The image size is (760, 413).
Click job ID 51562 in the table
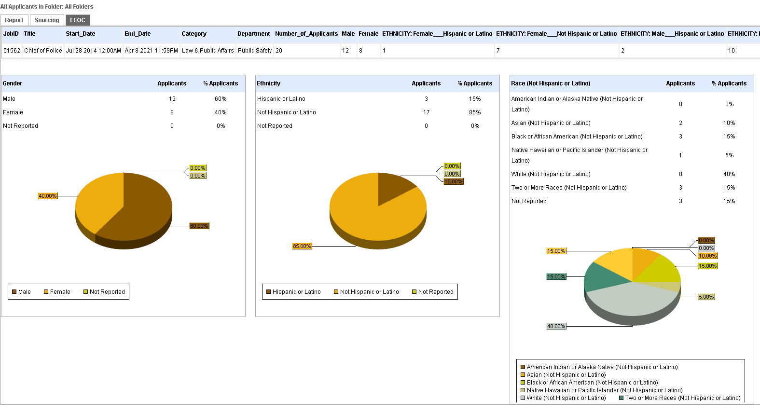tap(12, 51)
